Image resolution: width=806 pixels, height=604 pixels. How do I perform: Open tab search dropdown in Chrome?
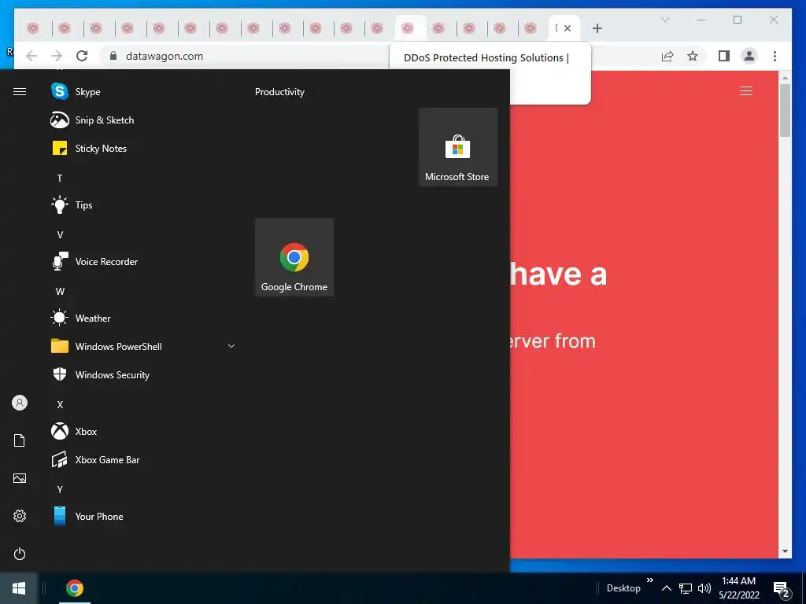pyautogui.click(x=664, y=20)
